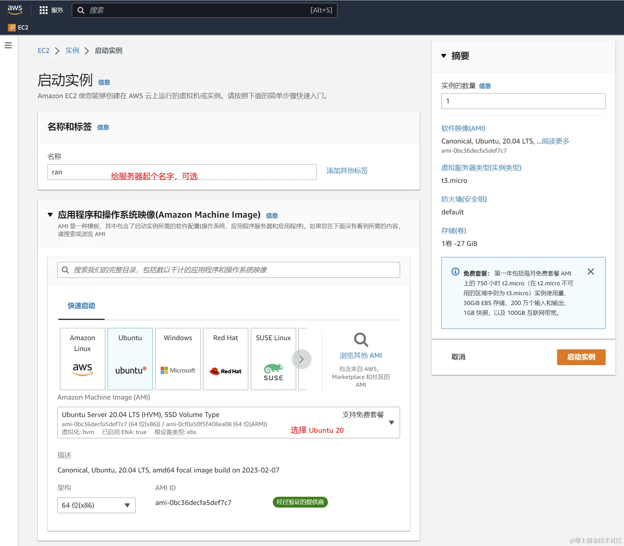Click the AWS logo home icon
The width and height of the screenshot is (624, 546).
pyautogui.click(x=15, y=10)
